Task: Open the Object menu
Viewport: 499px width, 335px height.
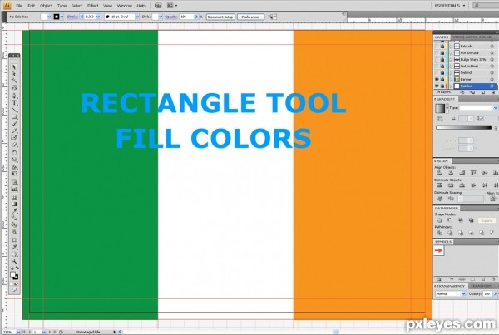Action: point(46,6)
